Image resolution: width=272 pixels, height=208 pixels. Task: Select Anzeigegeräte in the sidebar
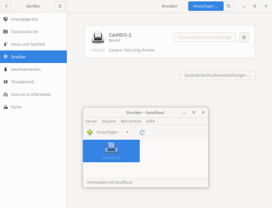[x=24, y=19]
